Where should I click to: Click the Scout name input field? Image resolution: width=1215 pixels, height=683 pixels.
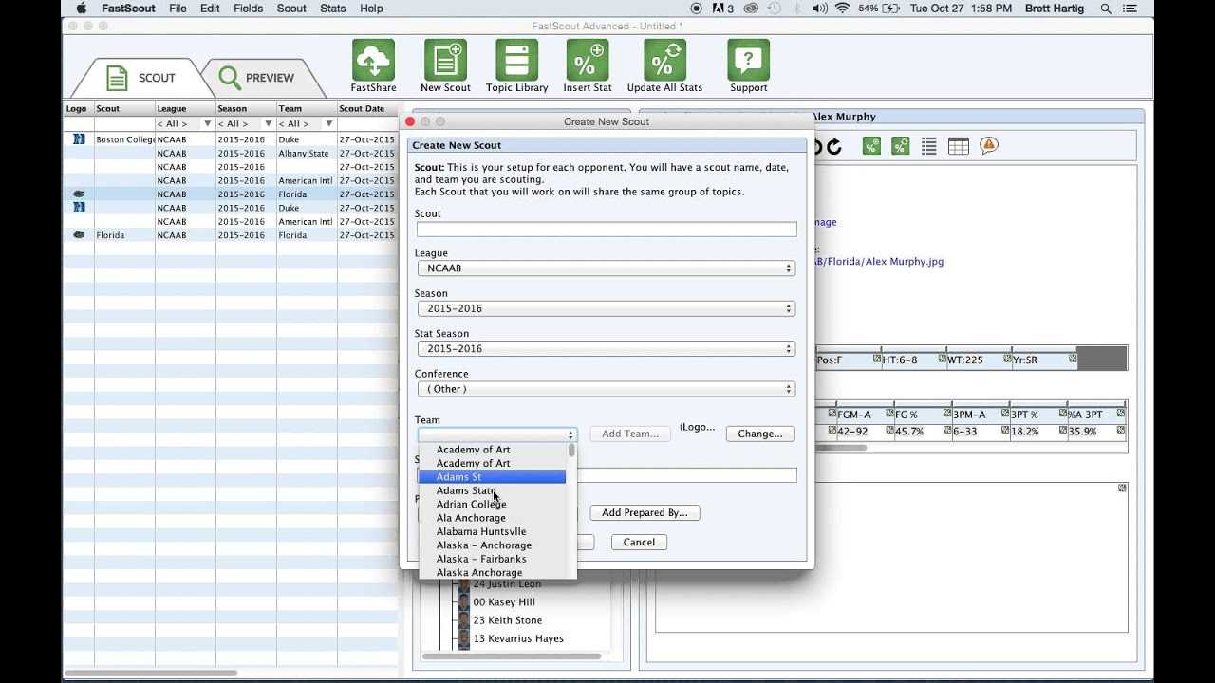pos(607,230)
